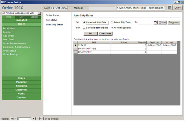Open the calendar date picker icon
Viewport: 185px width, 121px height.
(x=156, y=22)
